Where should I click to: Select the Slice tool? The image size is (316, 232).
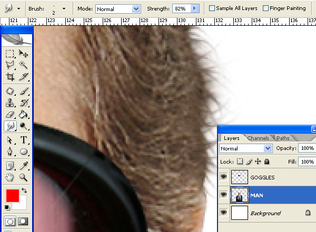click(23, 77)
